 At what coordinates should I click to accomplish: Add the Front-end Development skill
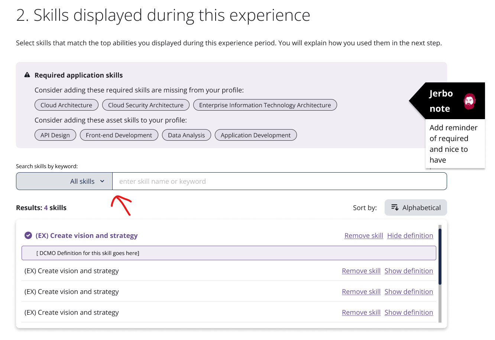click(119, 135)
